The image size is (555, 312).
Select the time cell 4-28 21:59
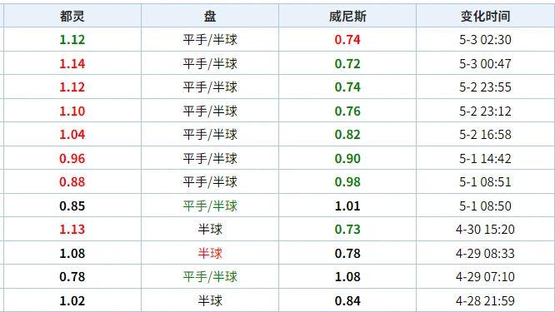click(x=485, y=300)
